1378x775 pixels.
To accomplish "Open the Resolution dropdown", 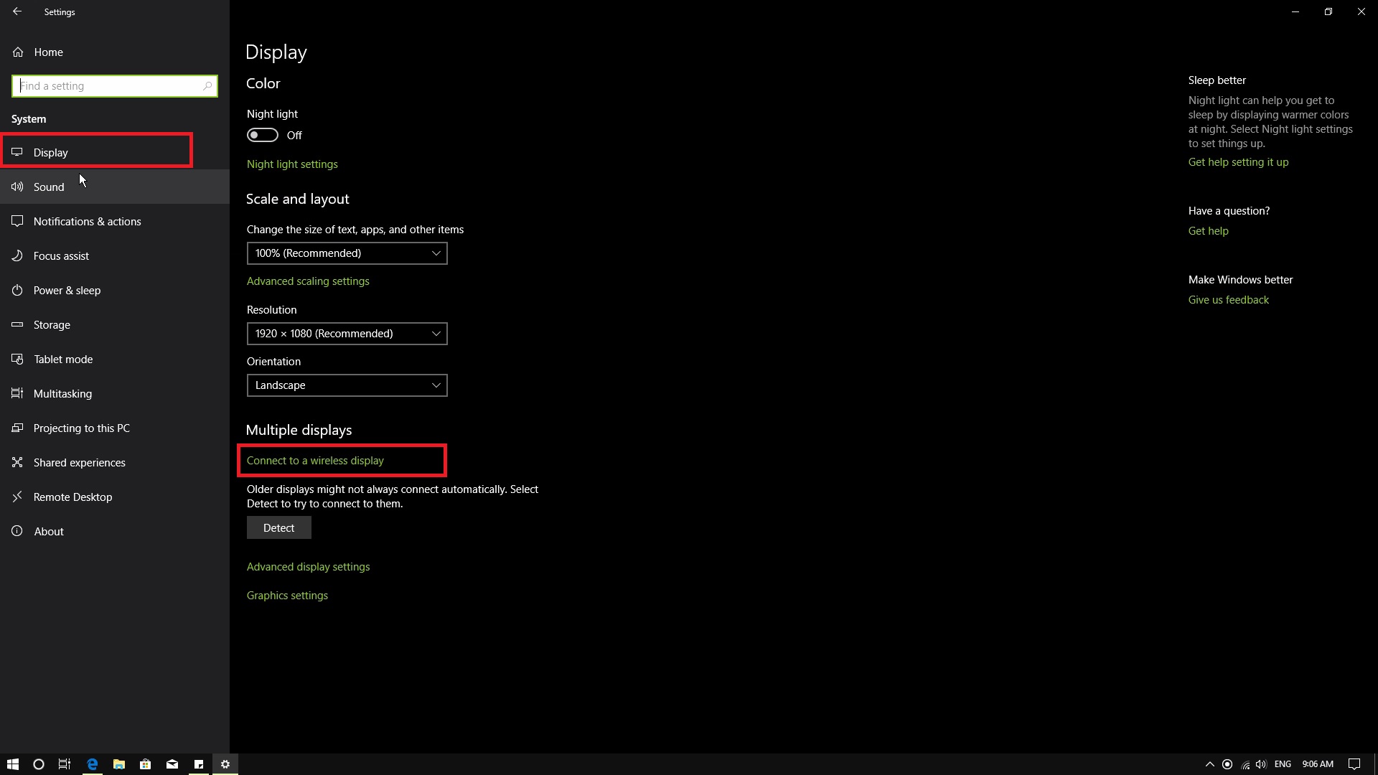I will [347, 334].
